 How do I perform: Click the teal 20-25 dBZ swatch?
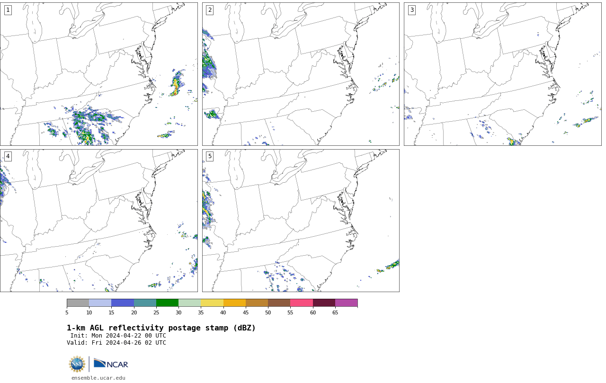[145, 303]
